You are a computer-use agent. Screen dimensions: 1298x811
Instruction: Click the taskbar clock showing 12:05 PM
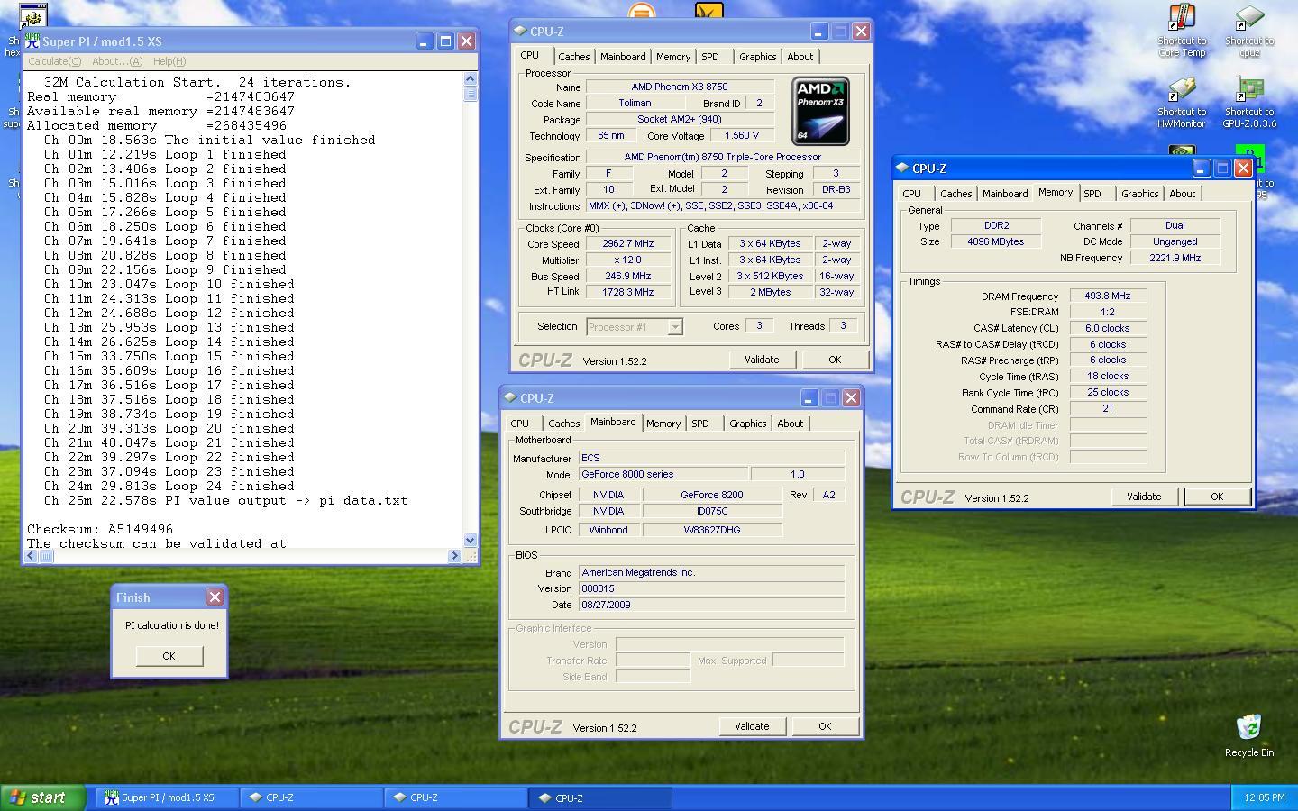pyautogui.click(x=1264, y=797)
